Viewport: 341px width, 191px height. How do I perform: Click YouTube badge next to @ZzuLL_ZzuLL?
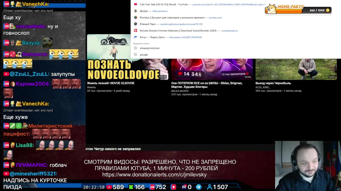pyautogui.click(x=6, y=74)
